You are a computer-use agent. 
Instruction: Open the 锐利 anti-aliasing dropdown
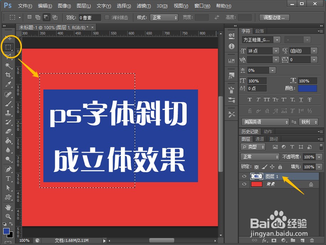point(309,122)
